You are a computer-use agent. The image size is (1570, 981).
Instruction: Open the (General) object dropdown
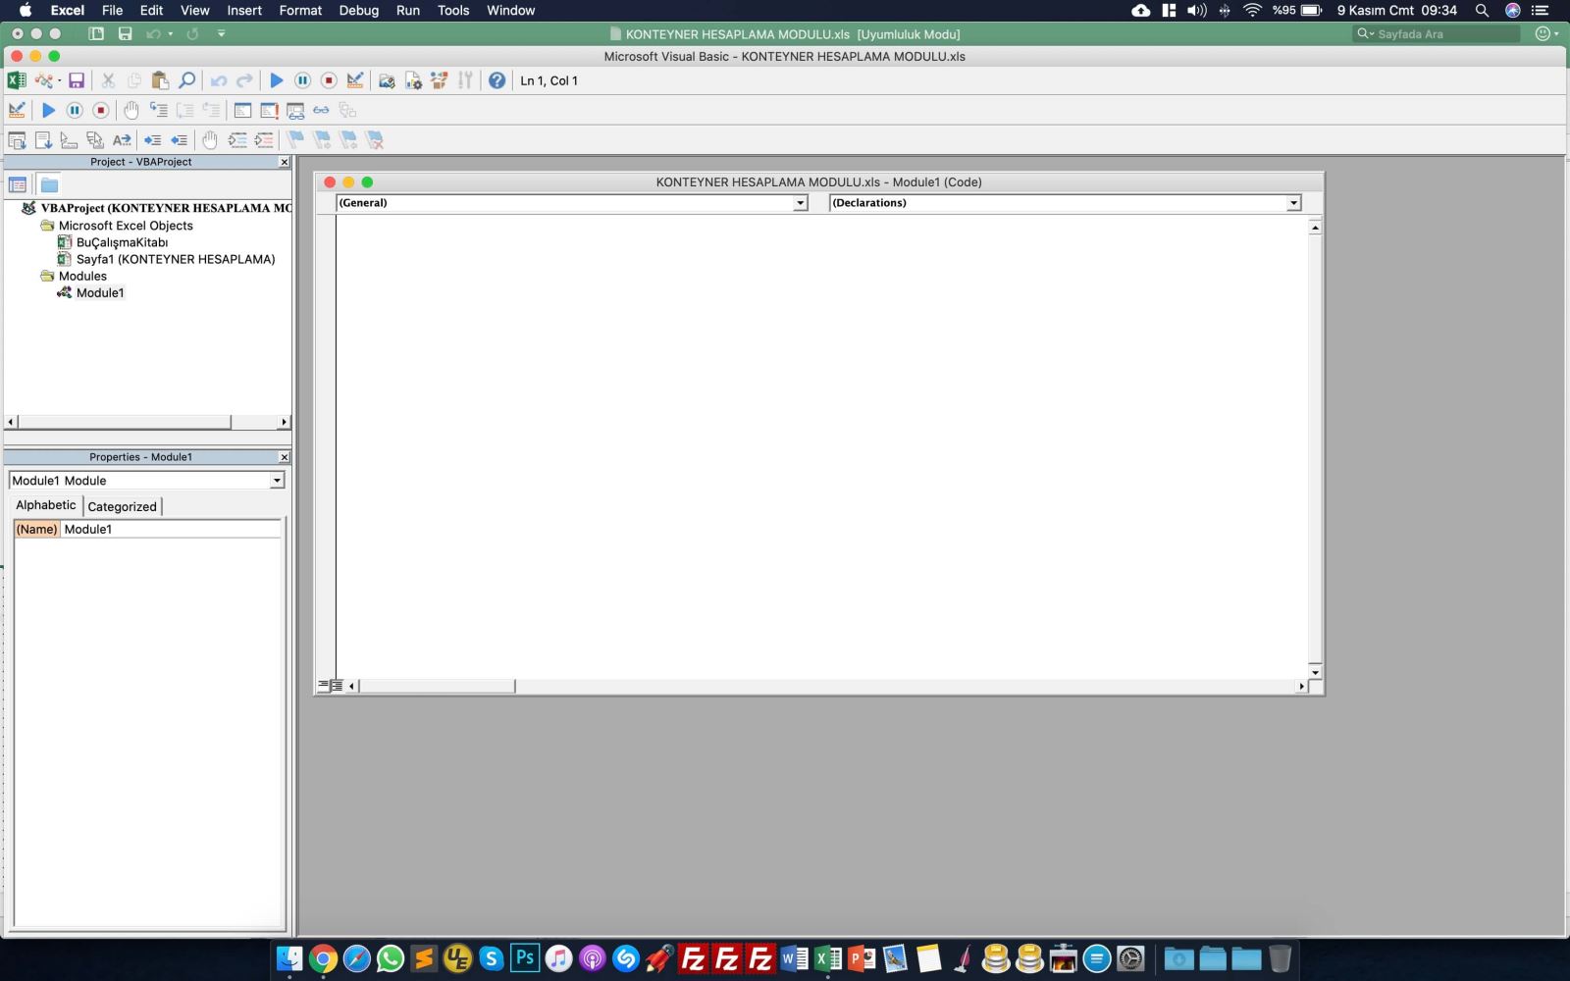(x=800, y=203)
